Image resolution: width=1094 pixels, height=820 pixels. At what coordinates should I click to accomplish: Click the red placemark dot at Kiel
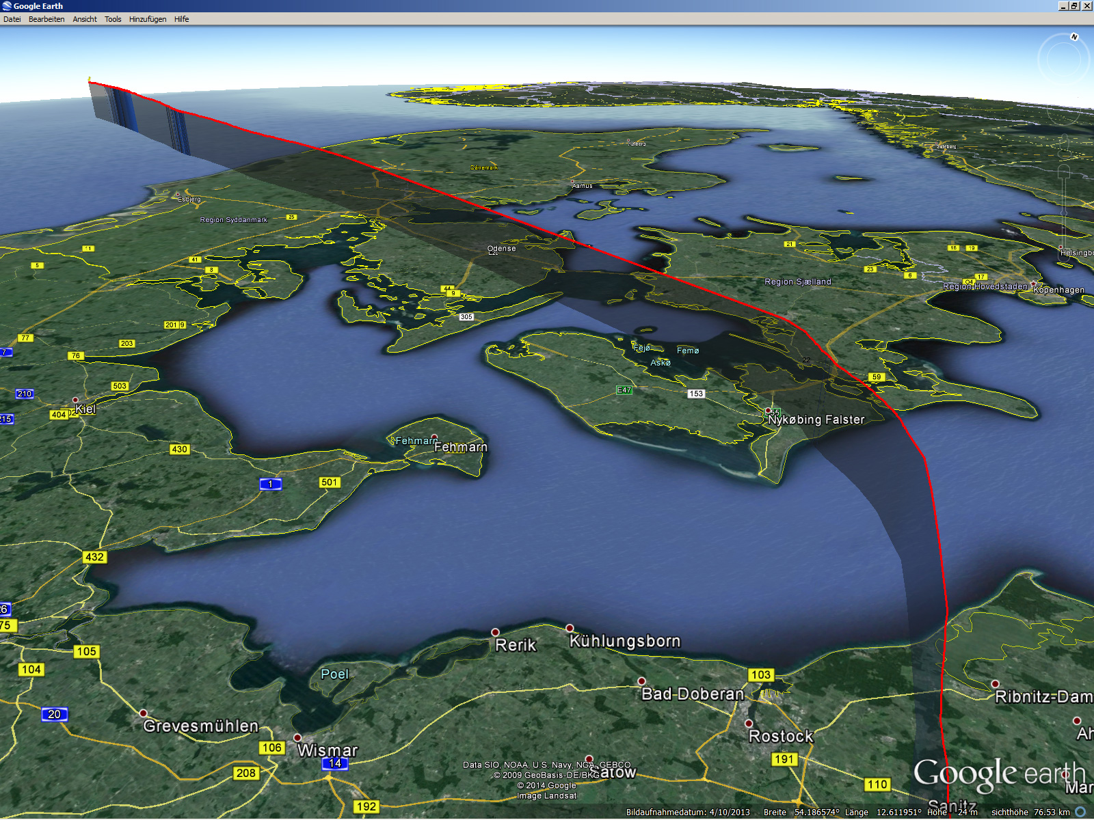point(76,400)
